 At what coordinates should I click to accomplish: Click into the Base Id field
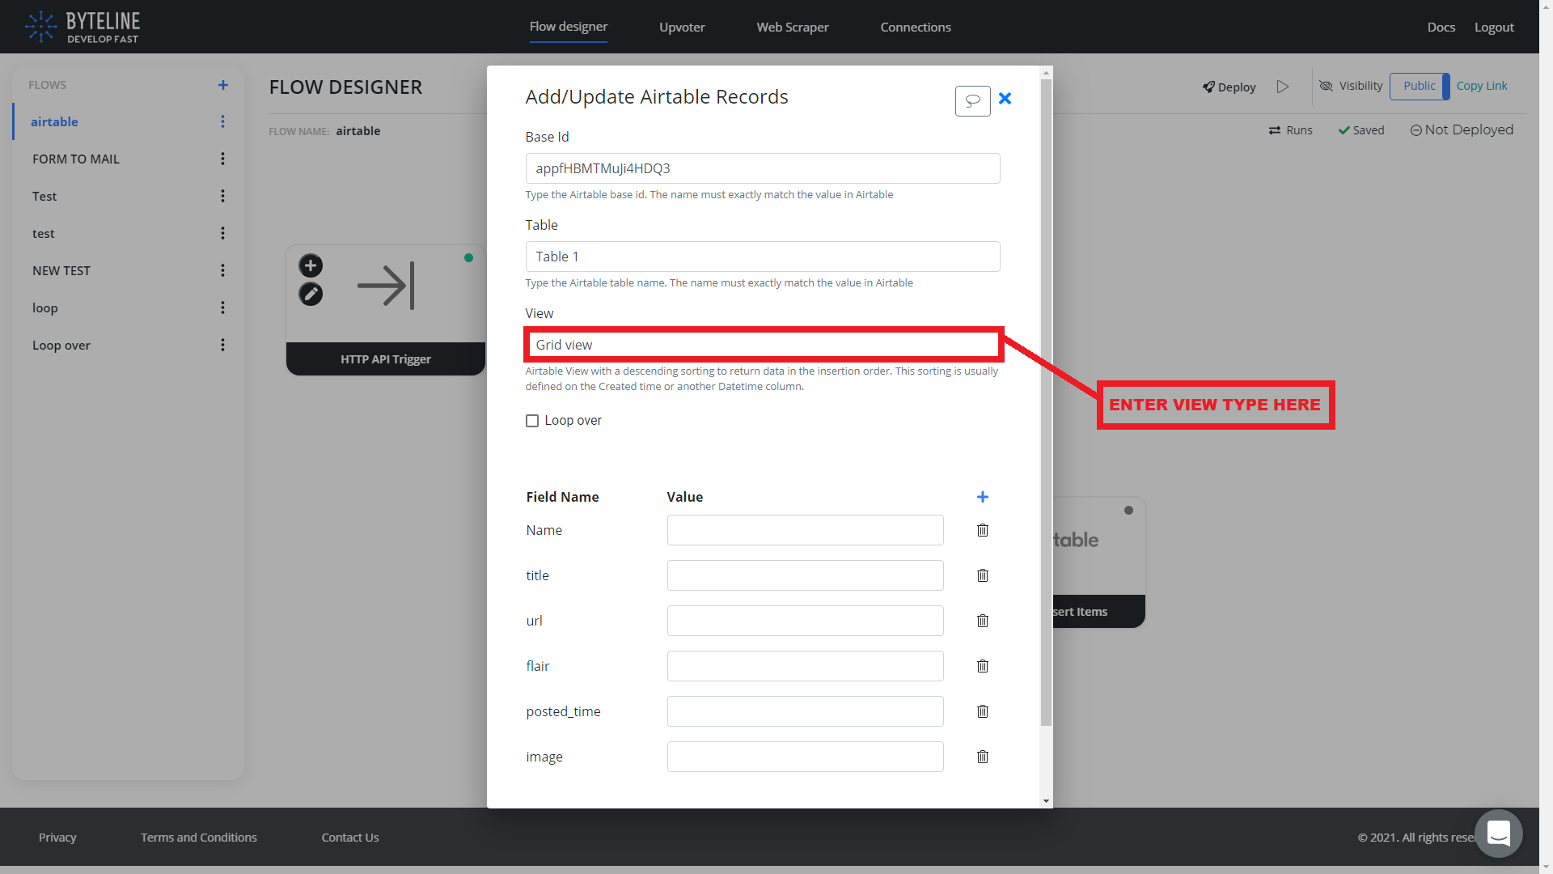[x=763, y=168]
